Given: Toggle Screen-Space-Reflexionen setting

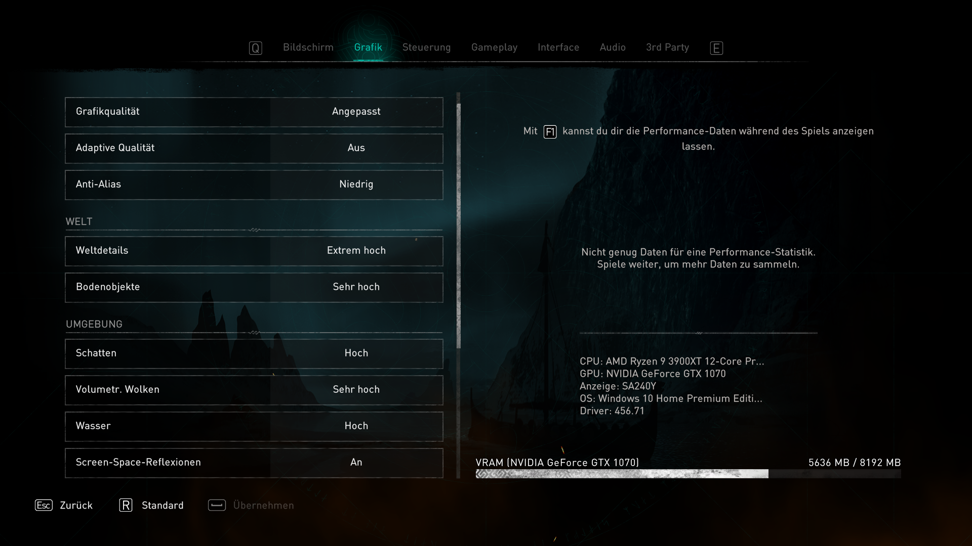Looking at the screenshot, I should 356,463.
